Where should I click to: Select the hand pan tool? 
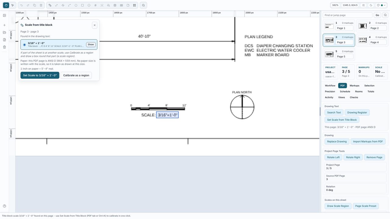pos(6,5)
